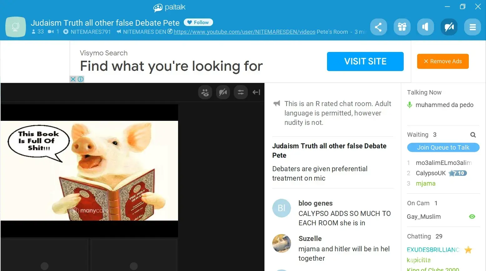This screenshot has width=486, height=271.
Task: Click the viewers group icon above video
Action: pos(205,92)
